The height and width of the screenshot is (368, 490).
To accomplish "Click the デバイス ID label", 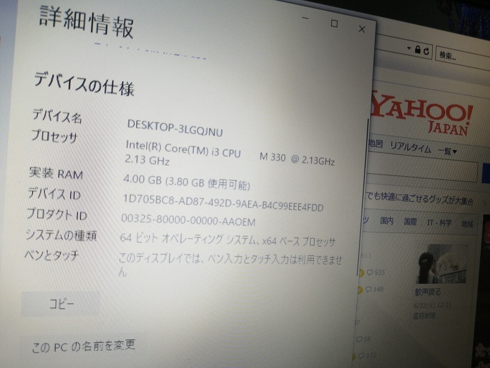I will click(x=54, y=194).
